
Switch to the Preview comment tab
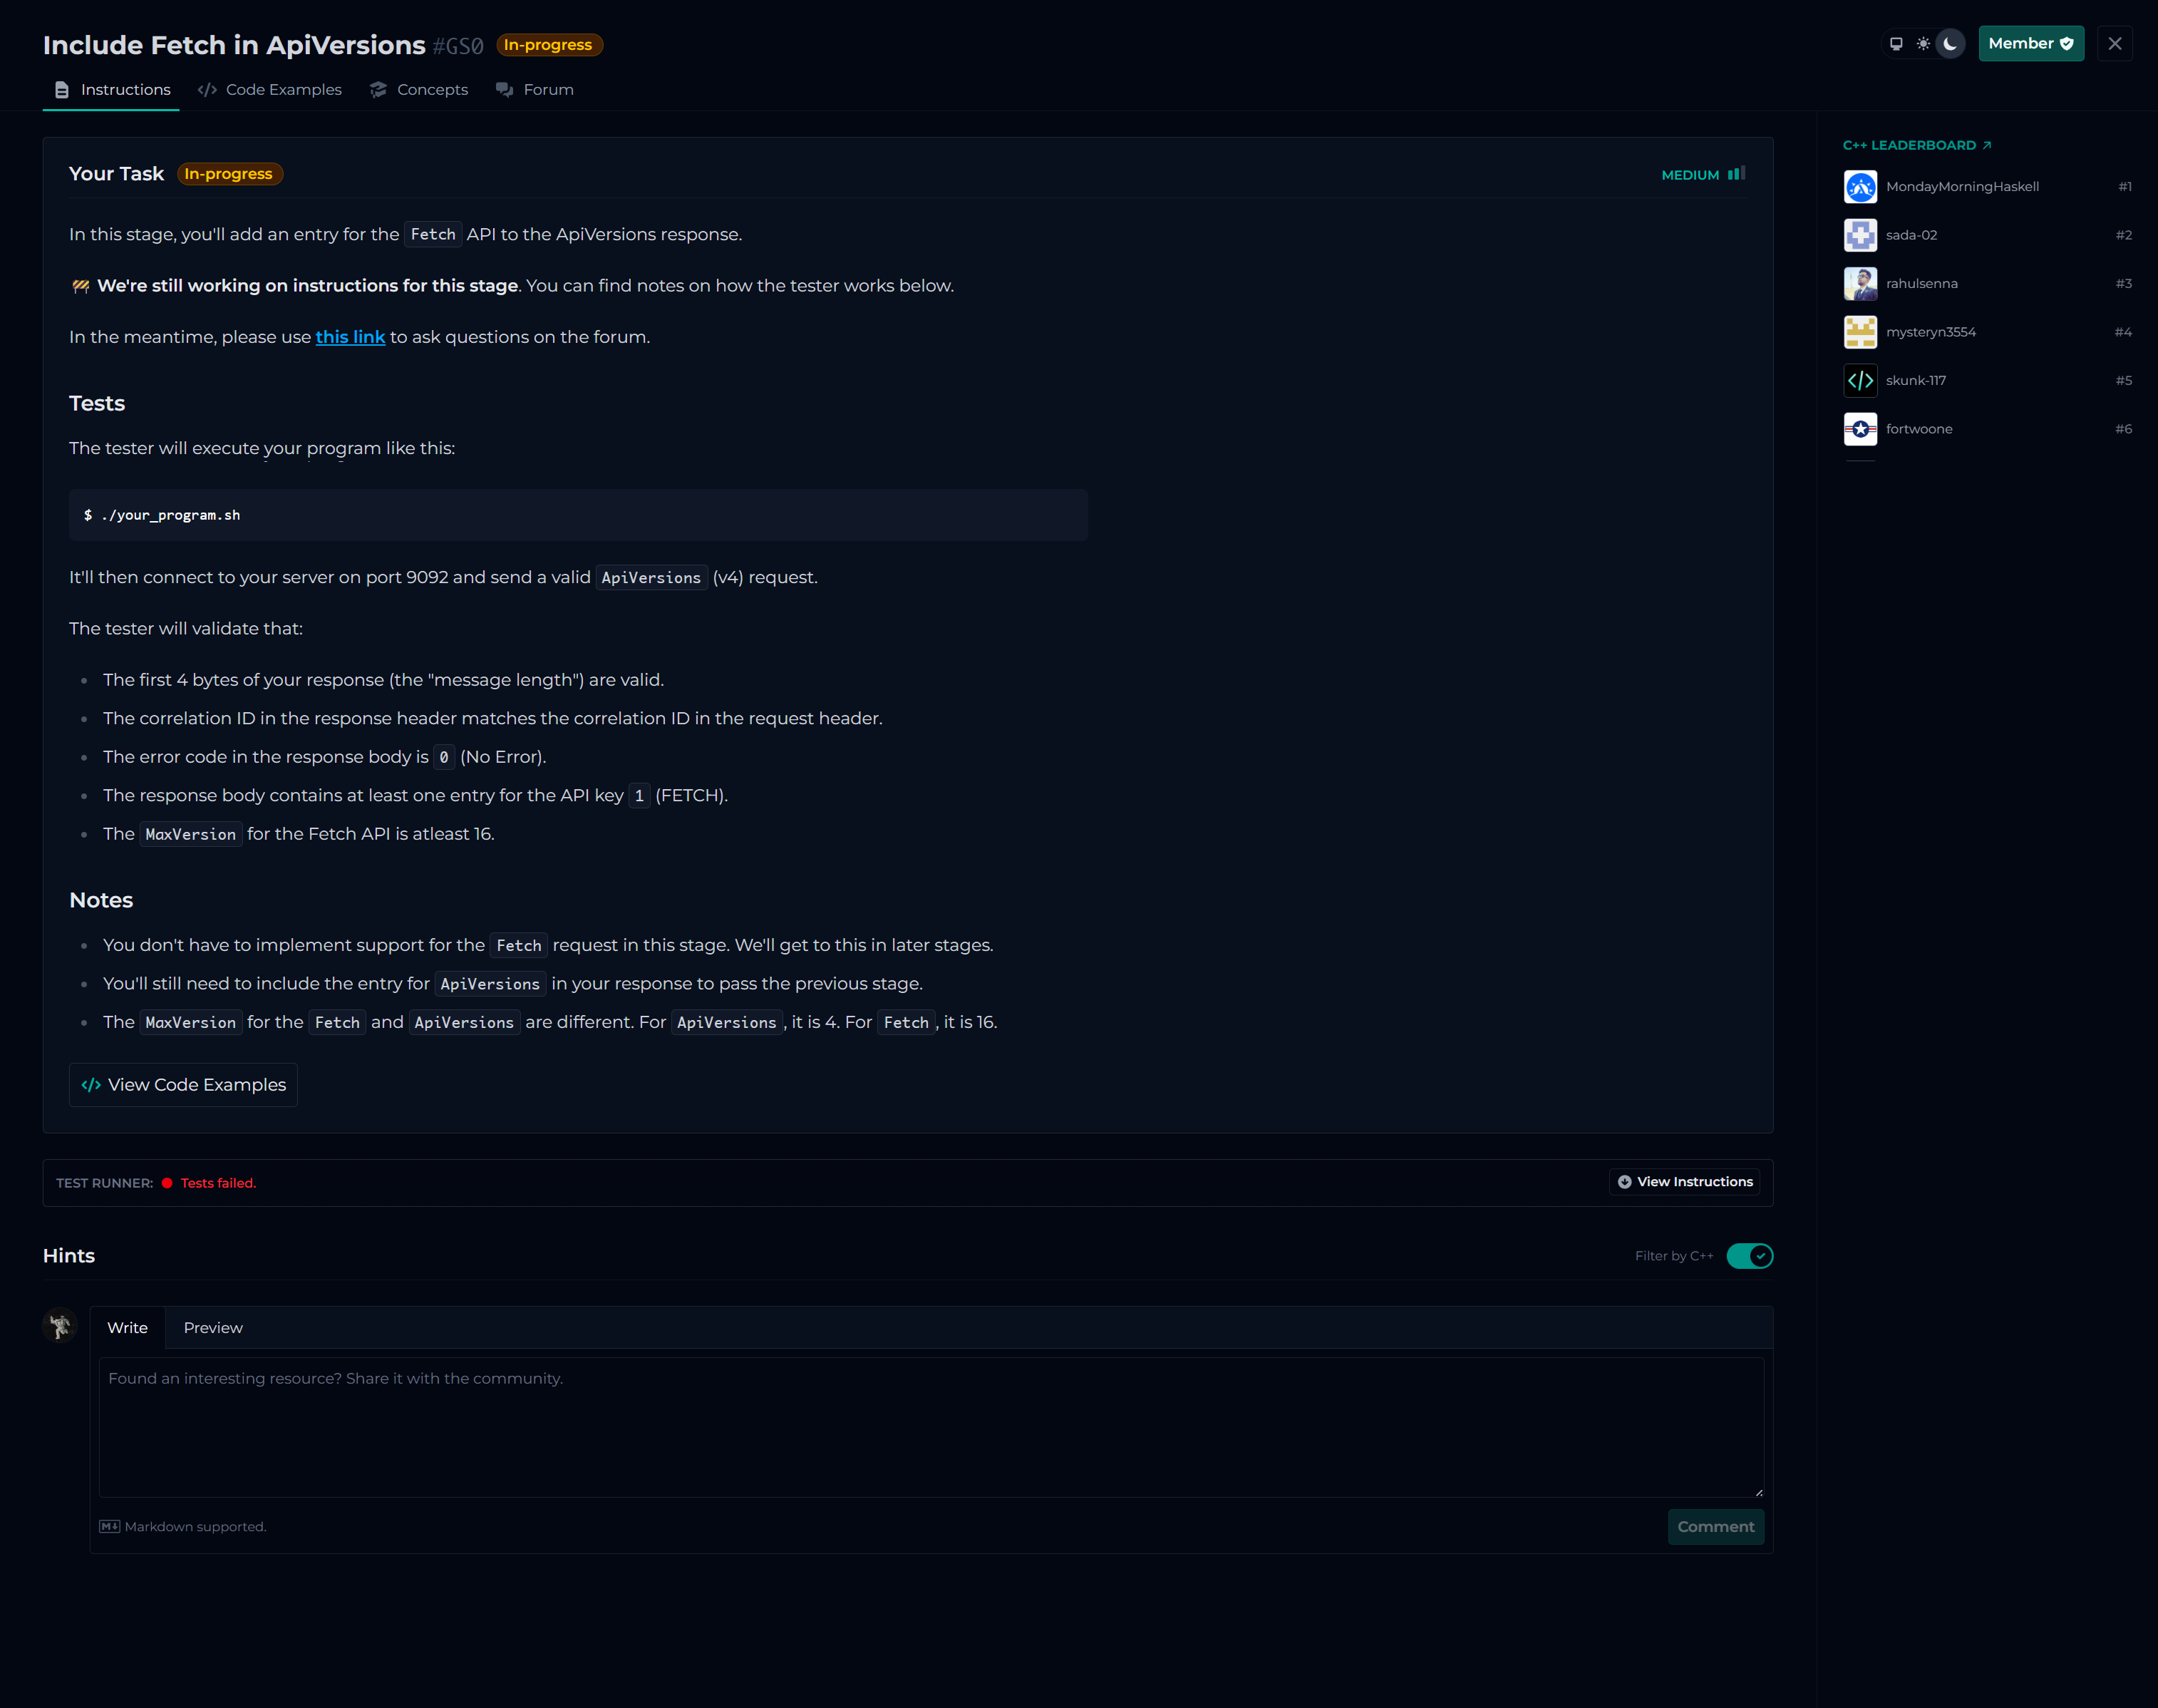[x=213, y=1328]
